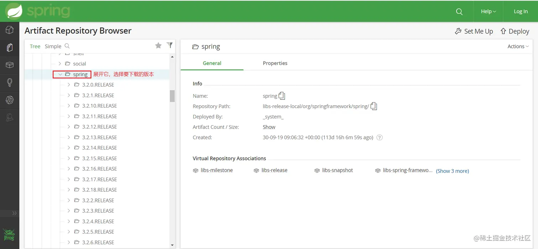Click Set Me Up button
538x249 pixels.
pyautogui.click(x=474, y=31)
